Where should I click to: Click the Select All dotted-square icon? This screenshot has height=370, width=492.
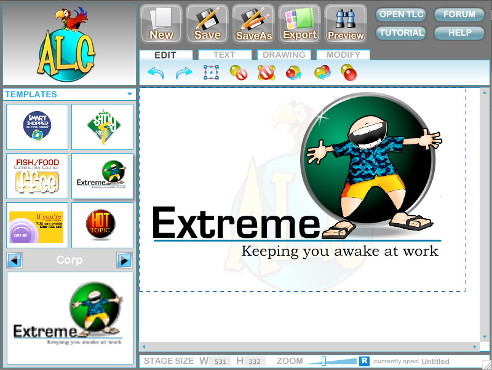(x=211, y=73)
